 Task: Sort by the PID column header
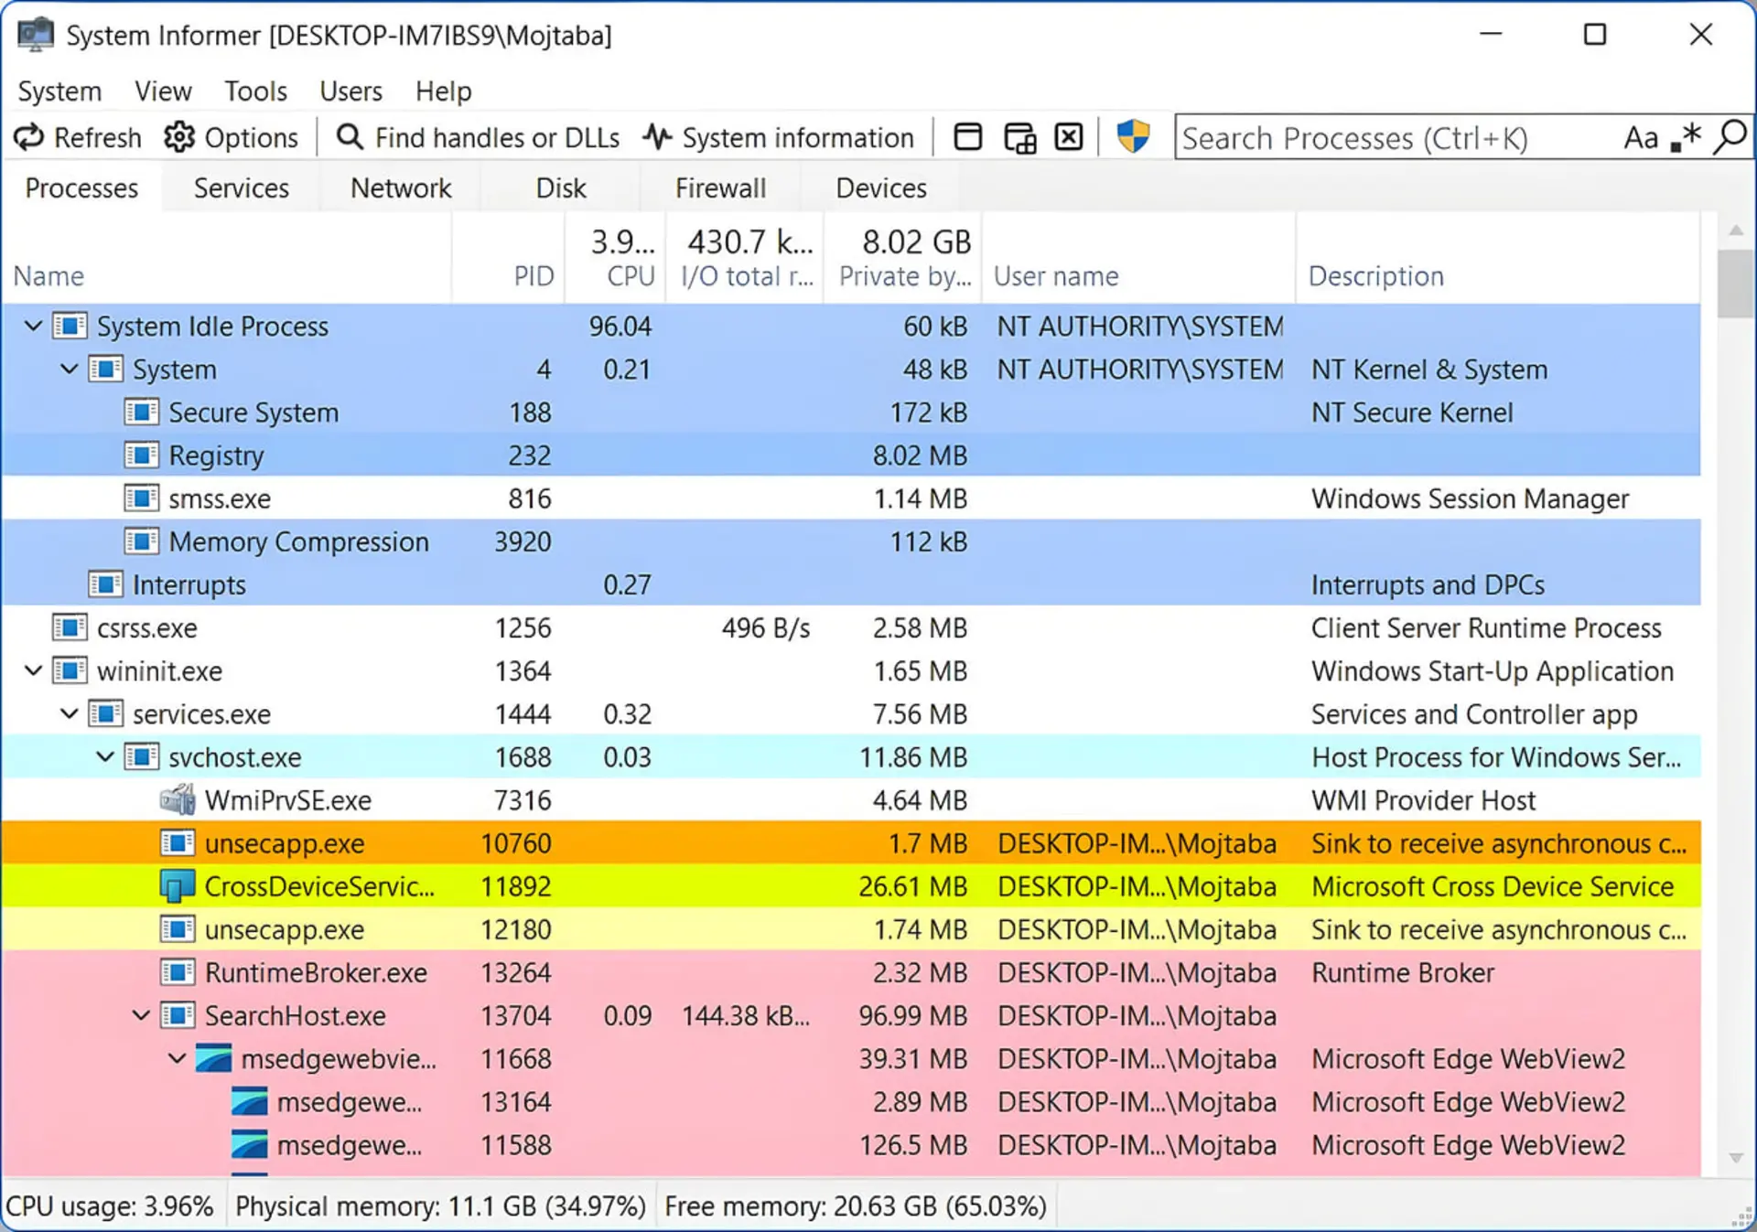pyautogui.click(x=508, y=258)
